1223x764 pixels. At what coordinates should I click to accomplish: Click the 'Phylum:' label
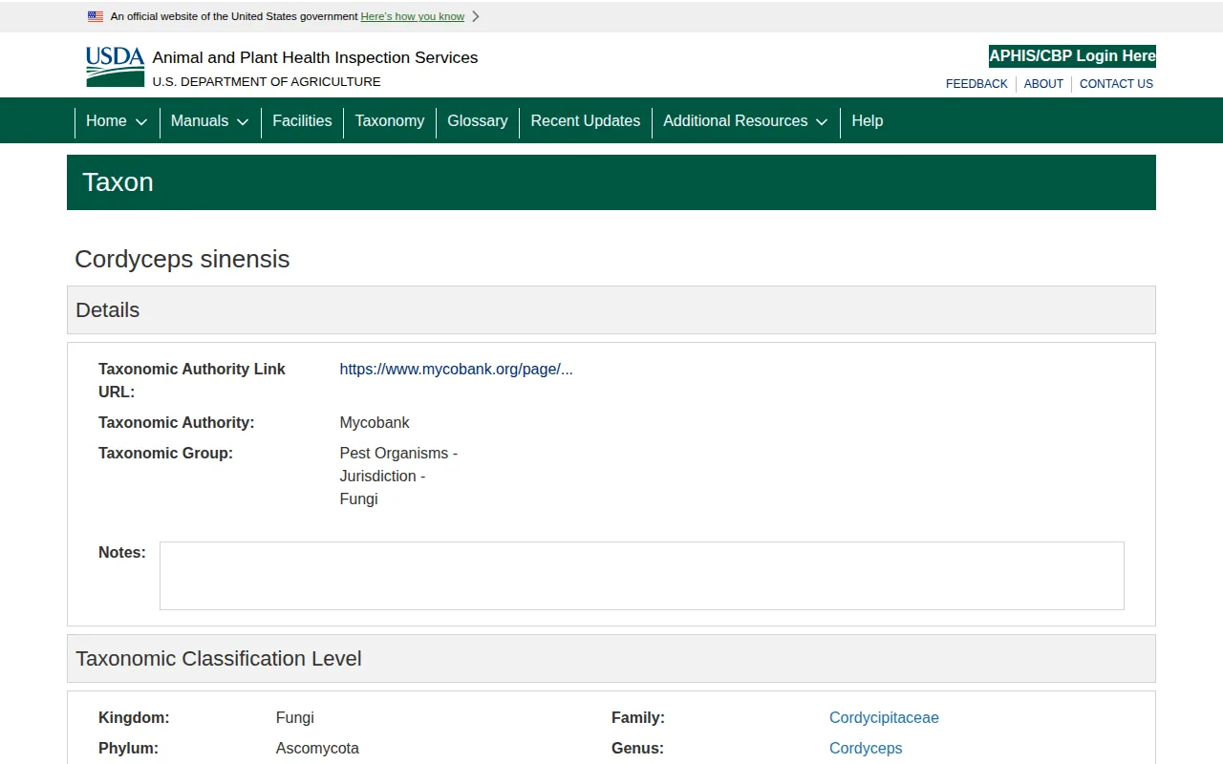tap(128, 749)
